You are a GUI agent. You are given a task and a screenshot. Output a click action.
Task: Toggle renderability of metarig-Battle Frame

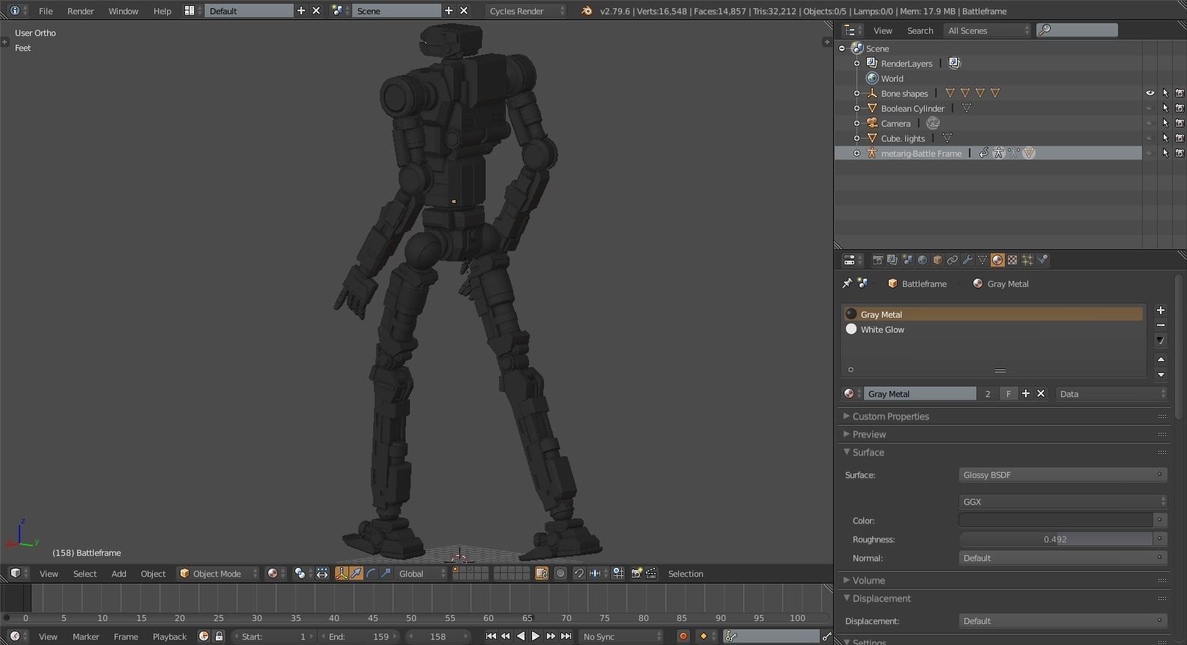pos(1180,153)
